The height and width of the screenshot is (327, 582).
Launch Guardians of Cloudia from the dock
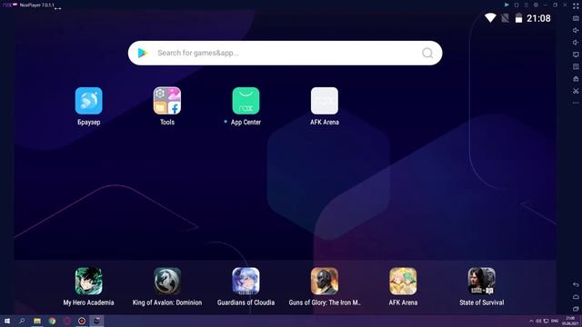point(246,281)
